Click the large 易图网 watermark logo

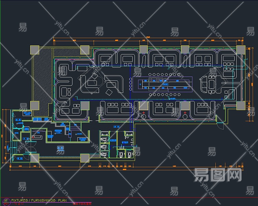pyautogui.click(x=218, y=175)
